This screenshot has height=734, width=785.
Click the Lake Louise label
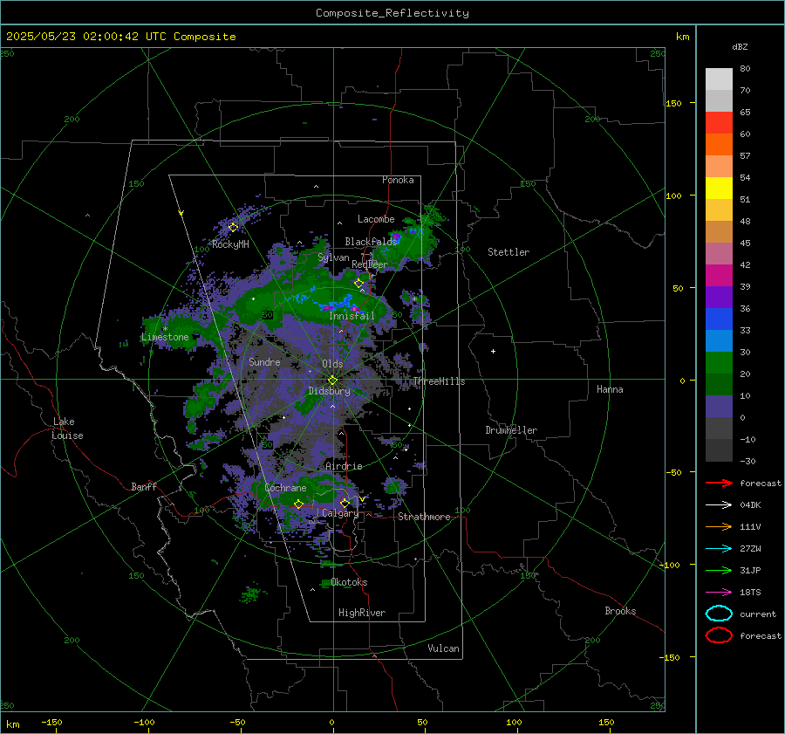[x=67, y=429]
